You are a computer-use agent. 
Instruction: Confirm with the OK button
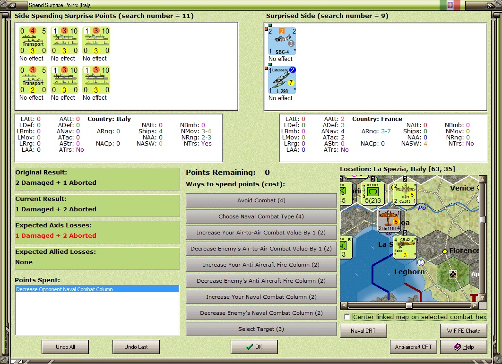tap(254, 347)
